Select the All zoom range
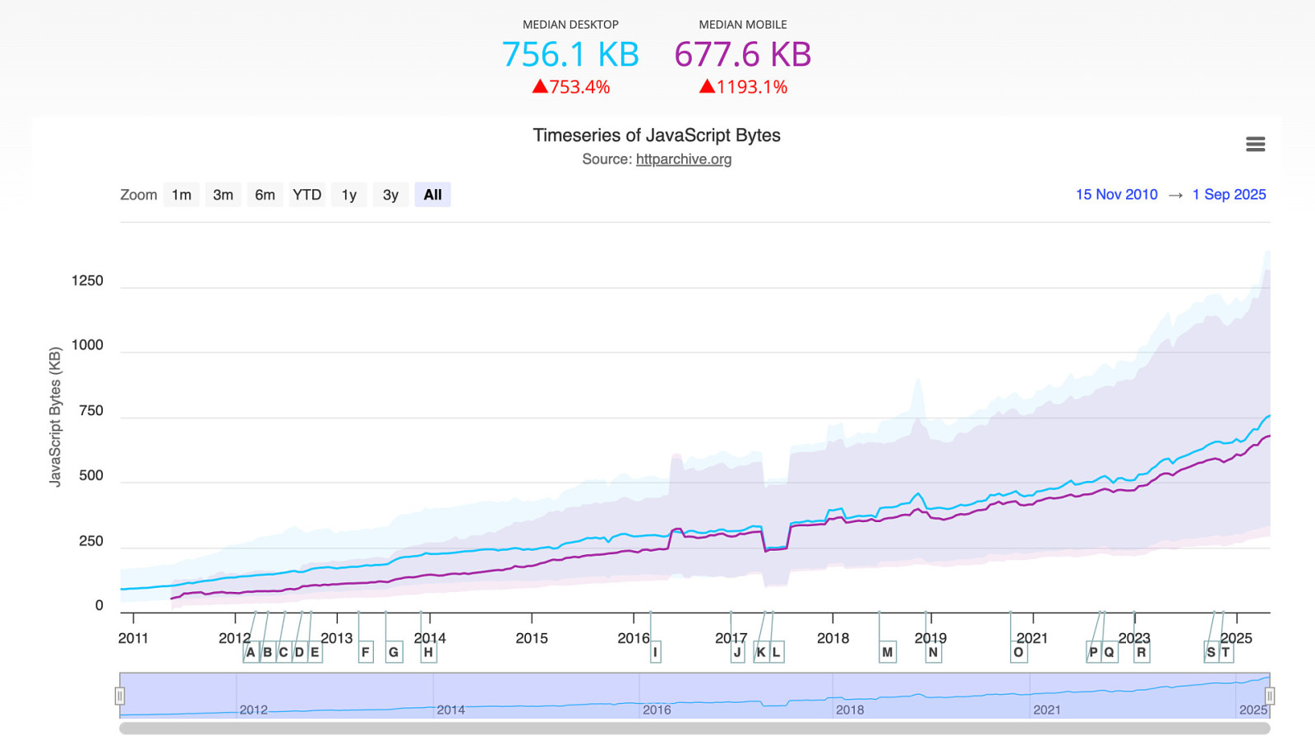This screenshot has width=1315, height=740. pos(432,195)
